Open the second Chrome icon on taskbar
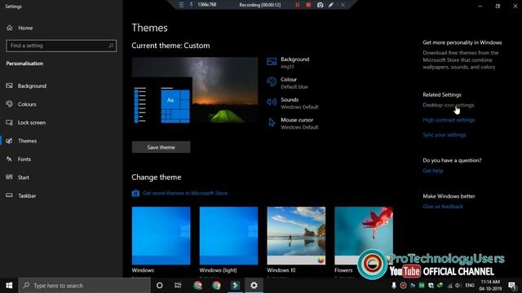 point(216,286)
